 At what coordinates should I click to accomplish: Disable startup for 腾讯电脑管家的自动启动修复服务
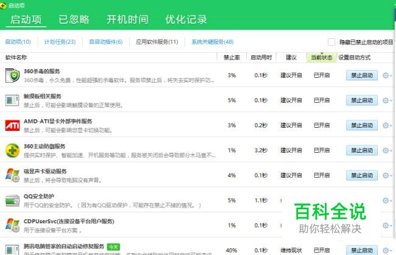362,250
